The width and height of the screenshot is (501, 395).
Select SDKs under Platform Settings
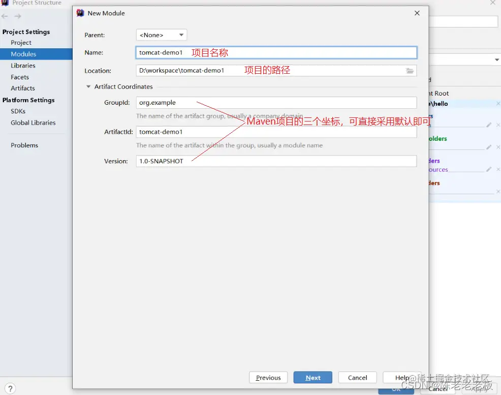click(18, 111)
